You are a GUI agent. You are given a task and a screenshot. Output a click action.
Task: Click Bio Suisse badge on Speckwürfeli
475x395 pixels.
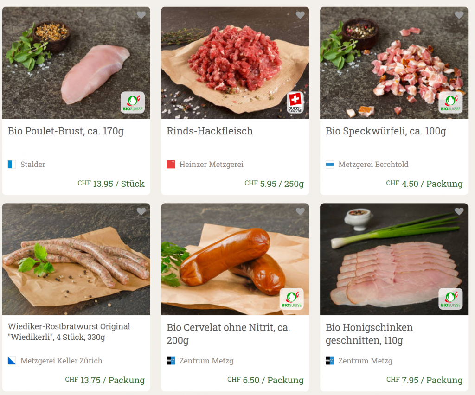(450, 102)
